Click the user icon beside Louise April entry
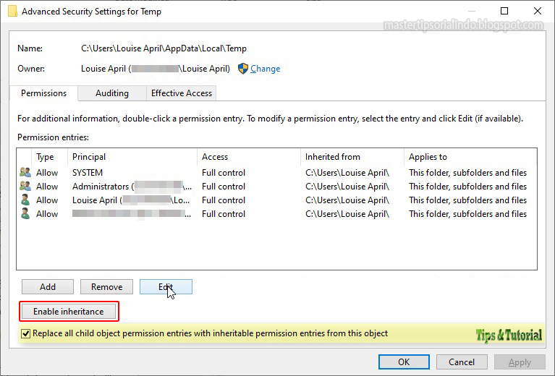The width and height of the screenshot is (555, 376). pos(25,200)
